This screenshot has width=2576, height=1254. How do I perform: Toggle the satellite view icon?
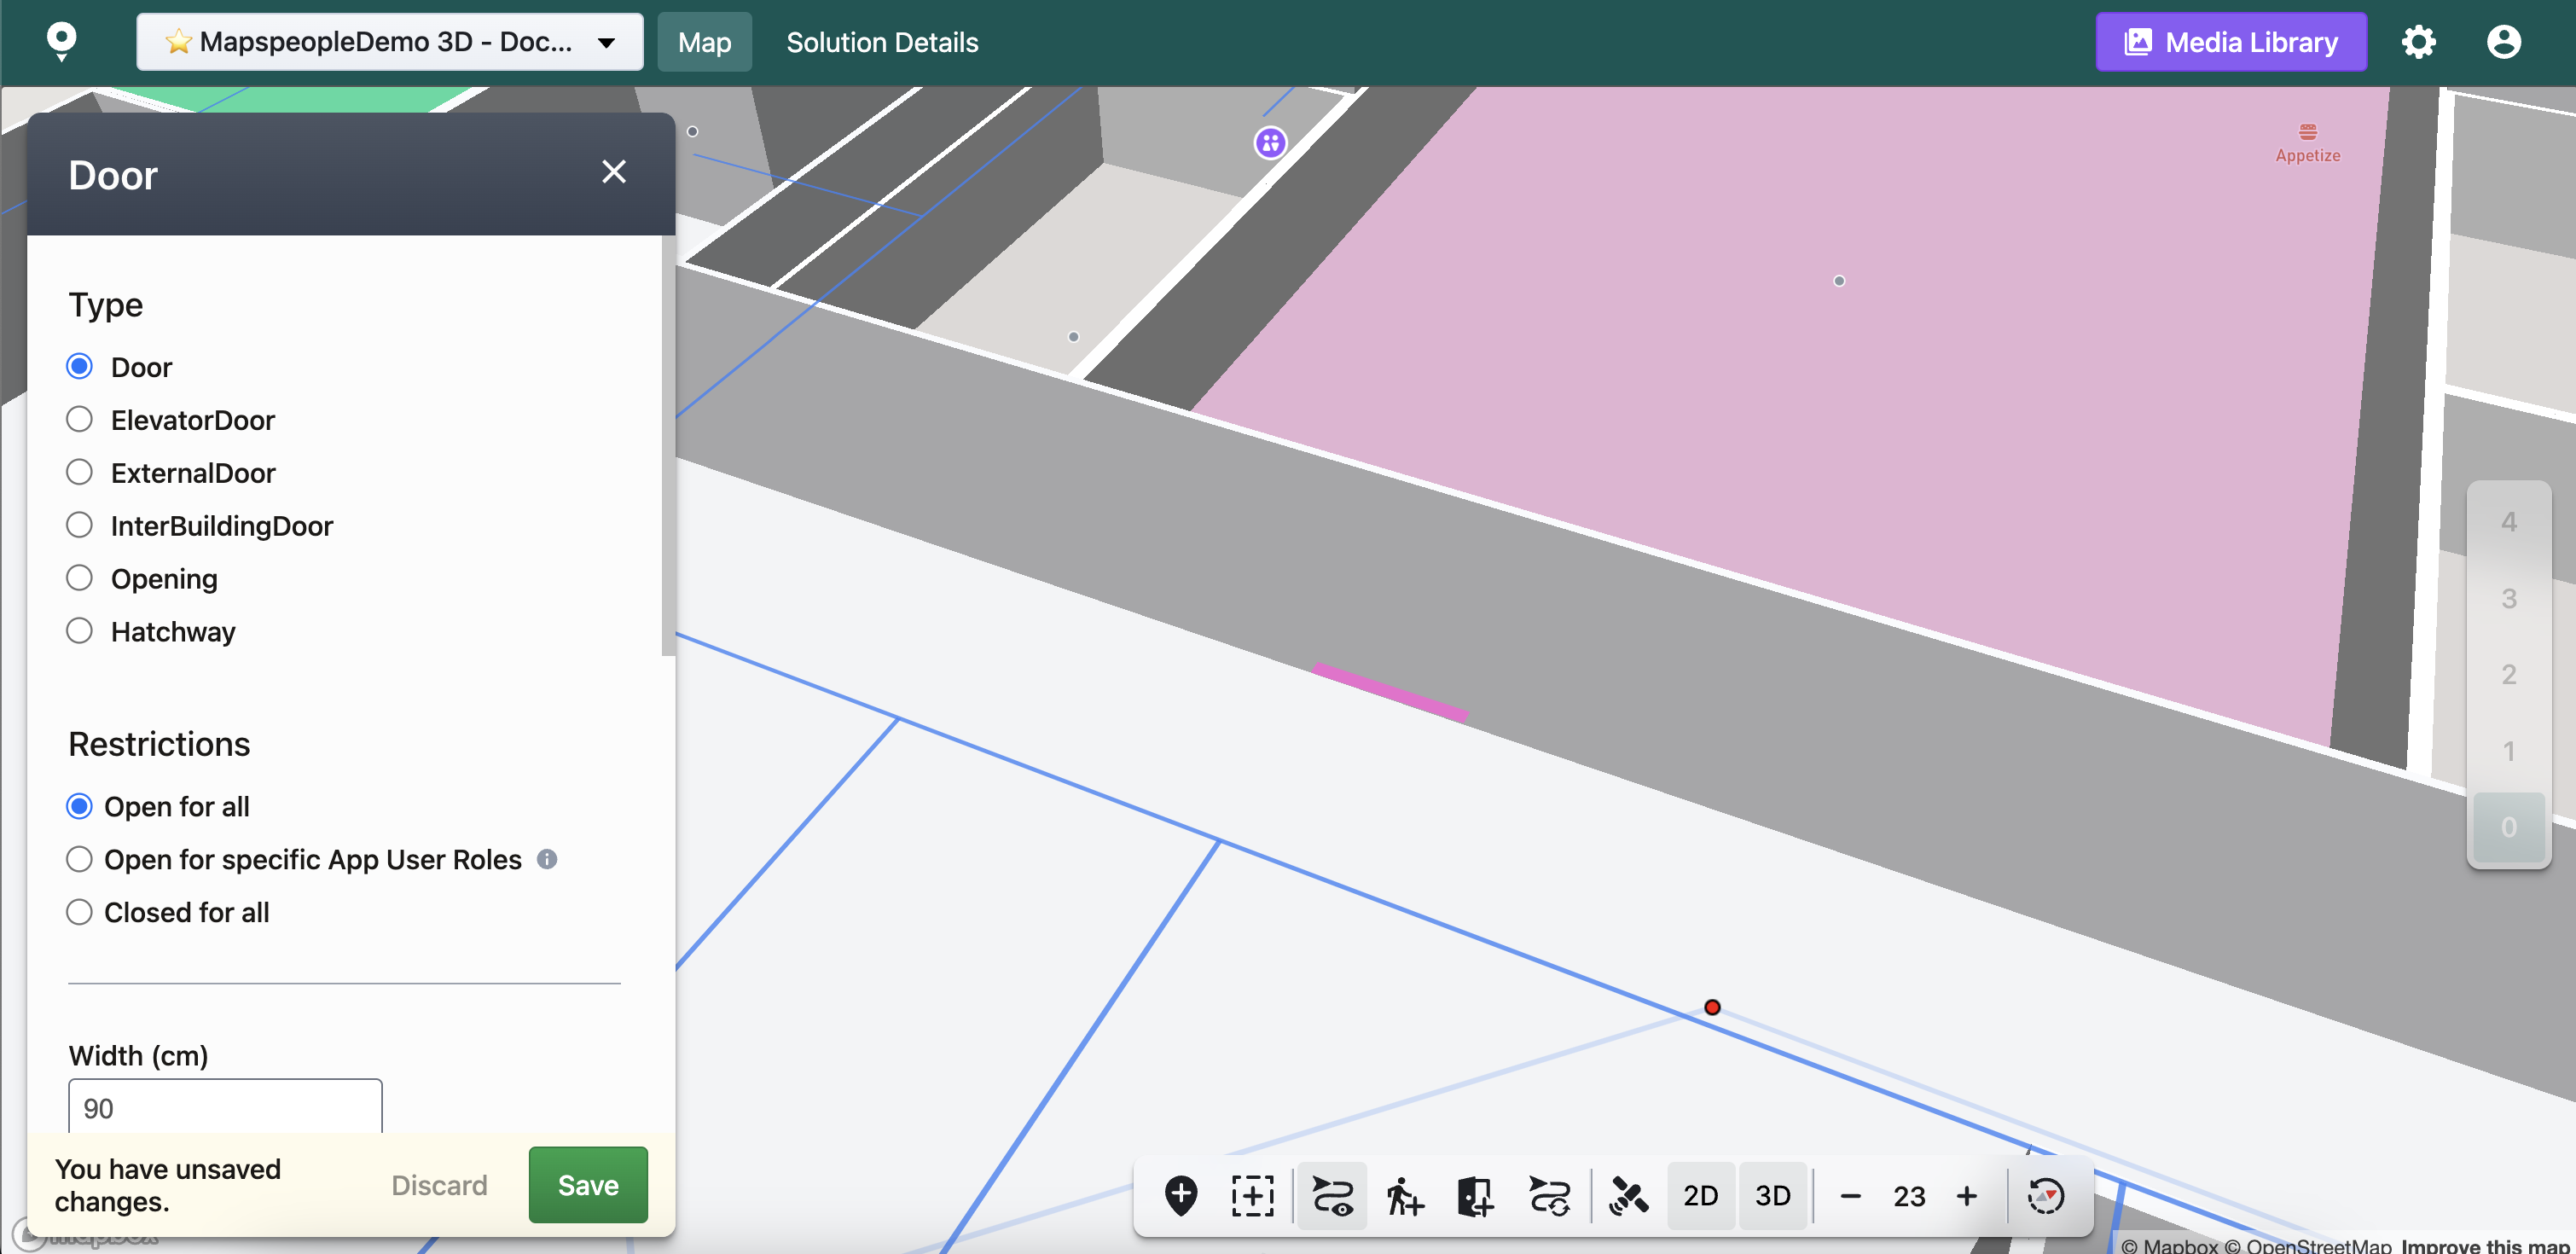click(x=1628, y=1195)
